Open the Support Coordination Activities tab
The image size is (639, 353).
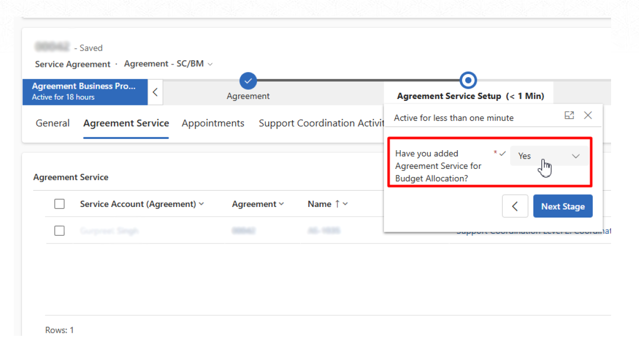click(x=320, y=123)
